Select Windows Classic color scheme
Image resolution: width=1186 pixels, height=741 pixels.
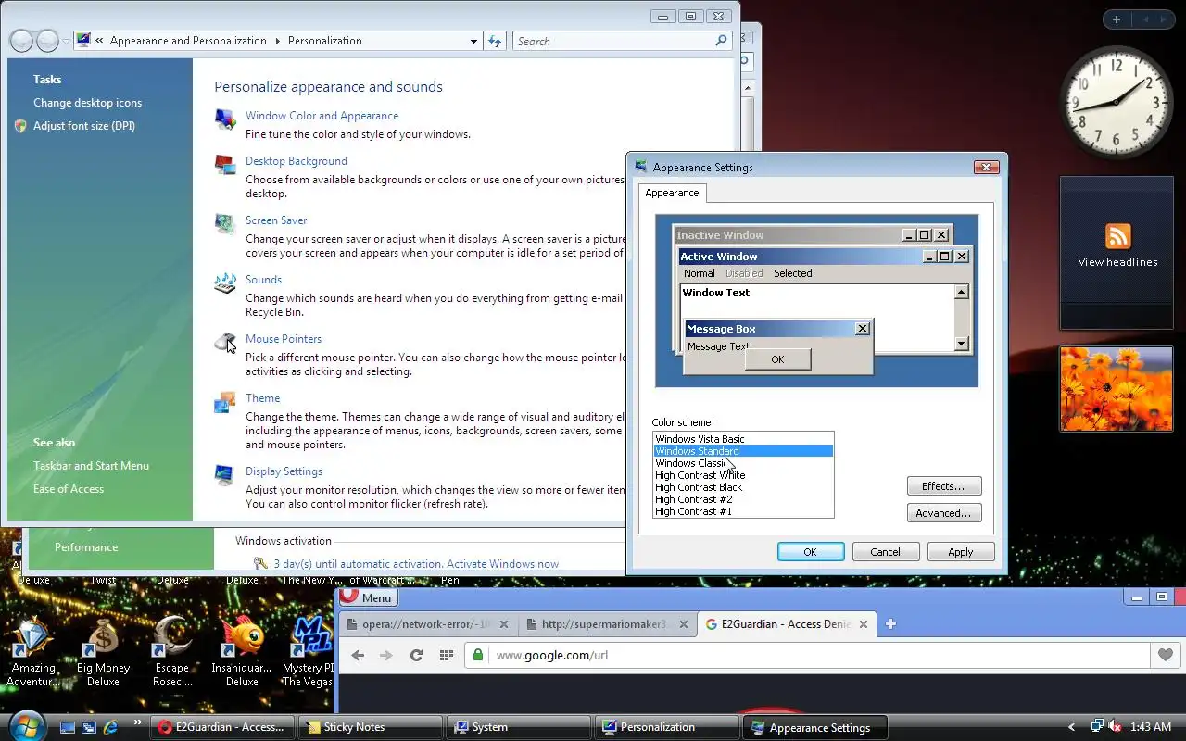(x=743, y=463)
